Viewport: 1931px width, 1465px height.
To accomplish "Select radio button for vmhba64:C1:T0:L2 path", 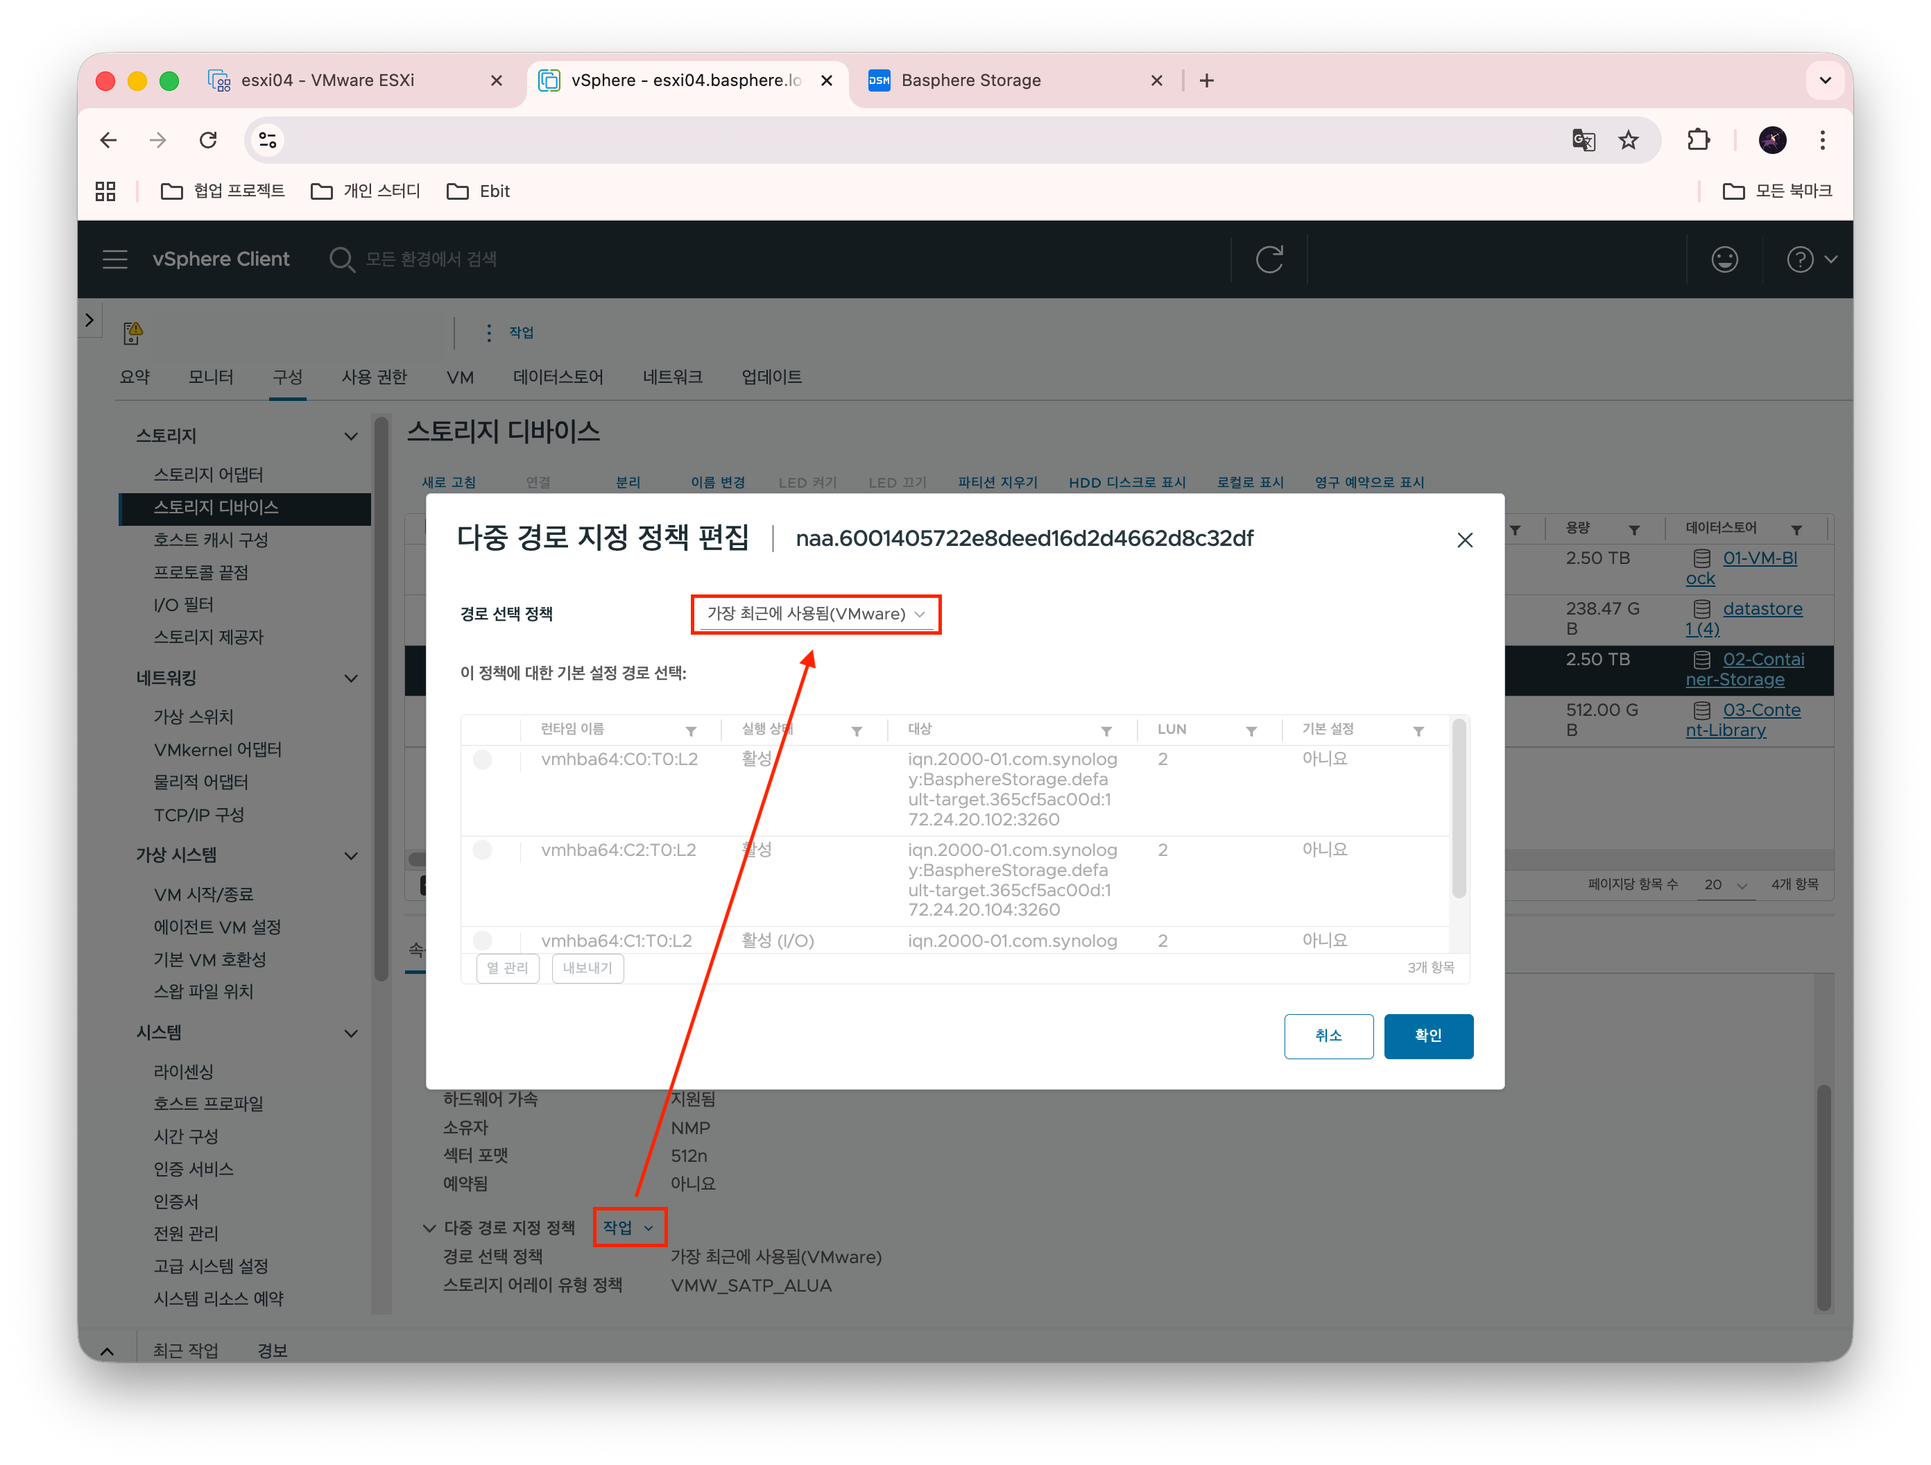I will 482,941.
